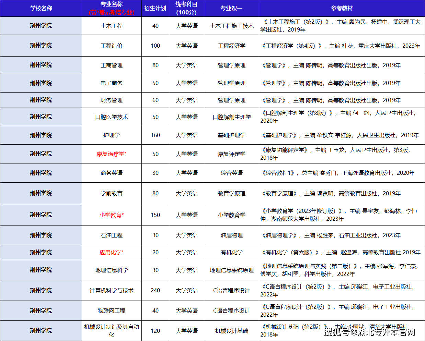Click the 《教育学原理》 textbook cell
Image resolution: width=425 pixels, height=341 pixels.
pos(342,193)
